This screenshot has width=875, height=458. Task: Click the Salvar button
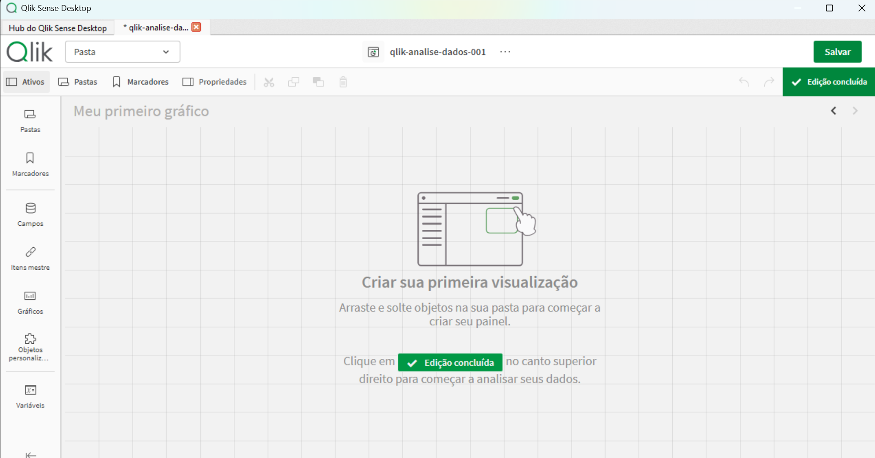coord(837,52)
